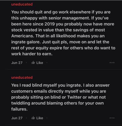Click the 'Jun 27' date on the second comment
The width and height of the screenshot is (122, 126).
17,118
